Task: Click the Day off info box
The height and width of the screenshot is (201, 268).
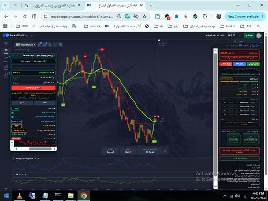Action: pos(110,151)
